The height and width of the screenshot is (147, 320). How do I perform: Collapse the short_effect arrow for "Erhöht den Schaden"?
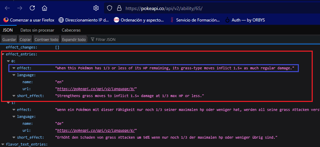pos(14,137)
